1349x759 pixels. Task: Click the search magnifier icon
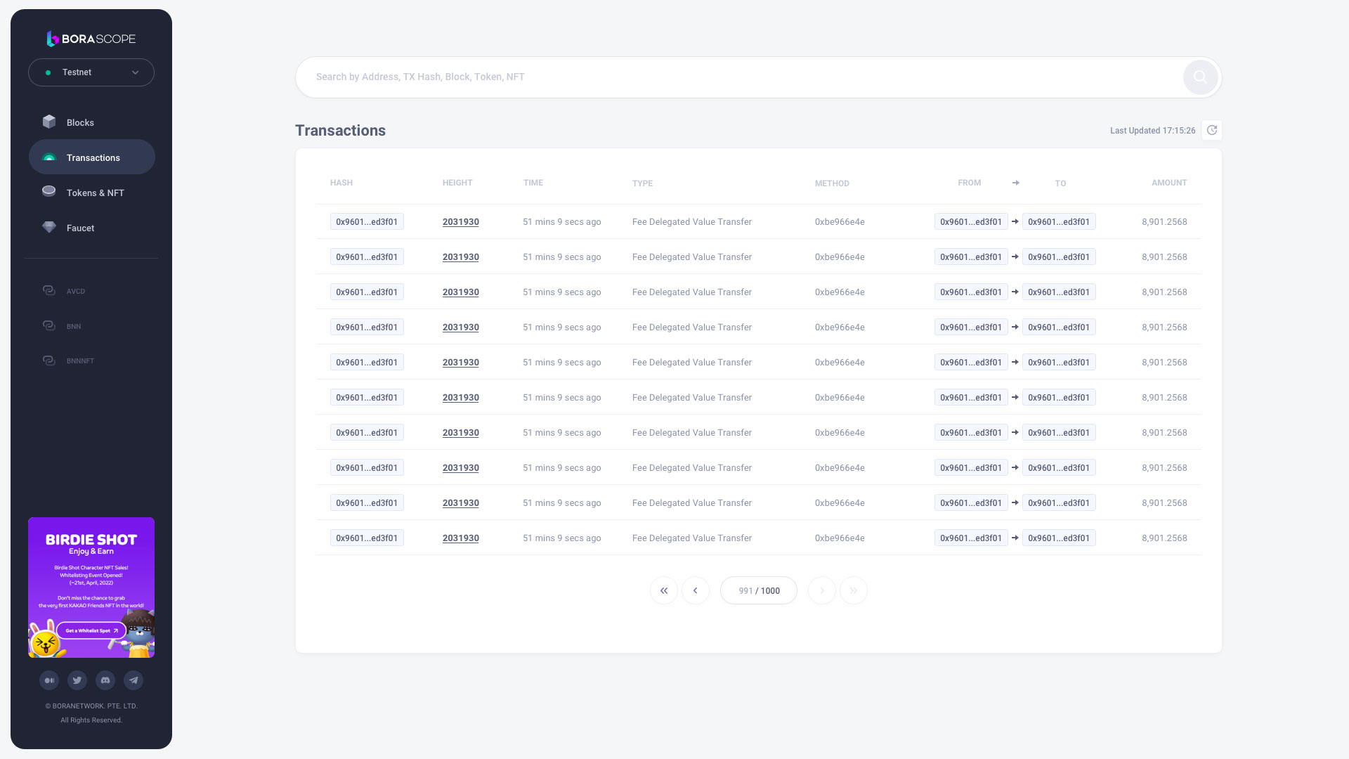tap(1200, 77)
